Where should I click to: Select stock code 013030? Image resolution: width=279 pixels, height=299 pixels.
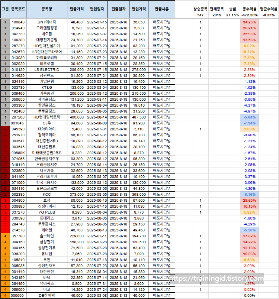18,58
